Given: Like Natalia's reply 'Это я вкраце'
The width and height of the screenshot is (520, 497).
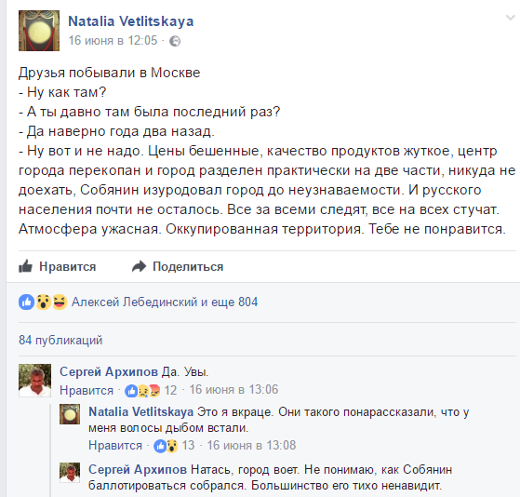Looking at the screenshot, I should coord(115,446).
